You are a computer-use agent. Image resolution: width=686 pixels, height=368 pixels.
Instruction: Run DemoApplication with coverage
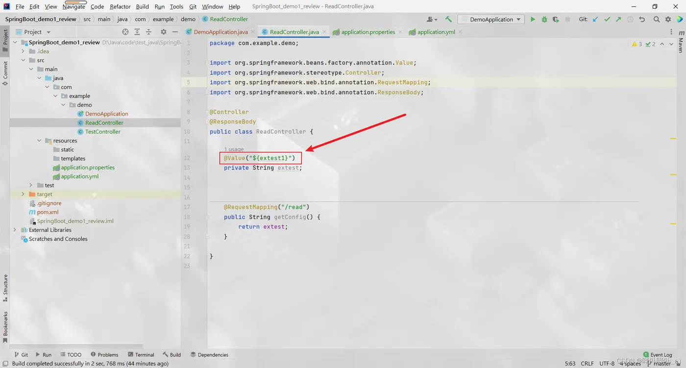tap(556, 19)
